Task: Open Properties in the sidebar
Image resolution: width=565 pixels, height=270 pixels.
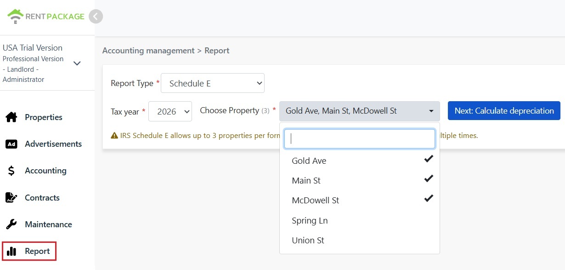Action: [x=44, y=117]
